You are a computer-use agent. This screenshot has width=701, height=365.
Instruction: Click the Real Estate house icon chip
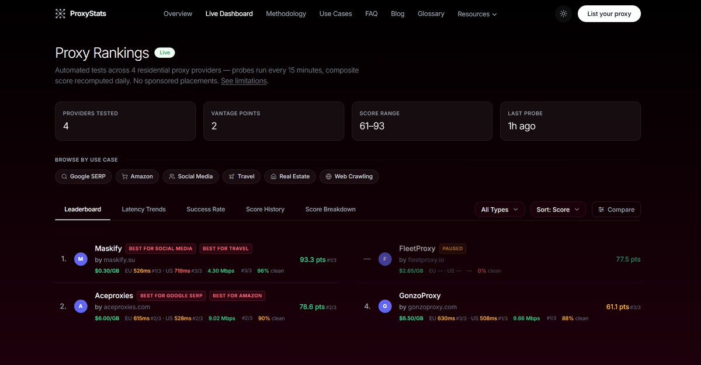[x=290, y=176]
